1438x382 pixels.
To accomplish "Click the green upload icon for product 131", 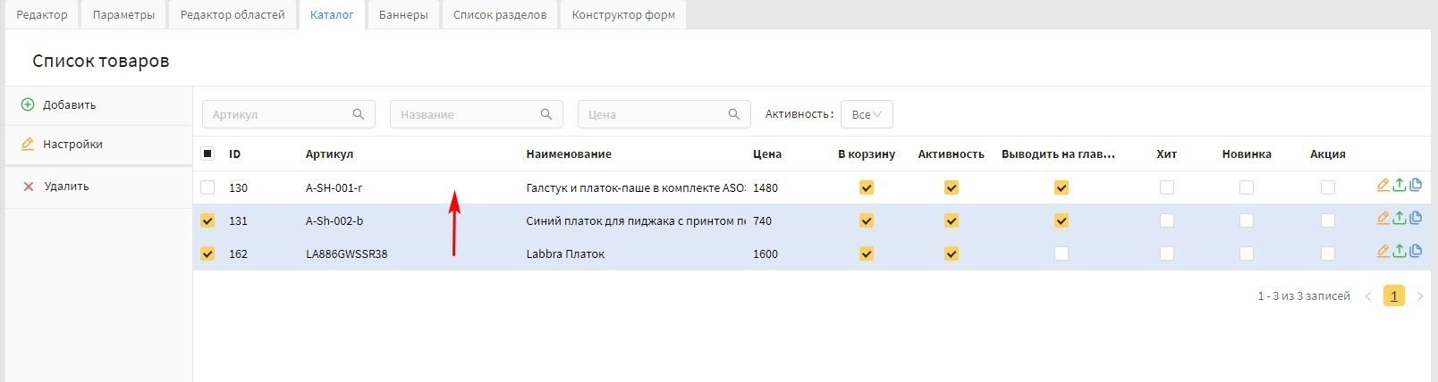I will click(1400, 219).
